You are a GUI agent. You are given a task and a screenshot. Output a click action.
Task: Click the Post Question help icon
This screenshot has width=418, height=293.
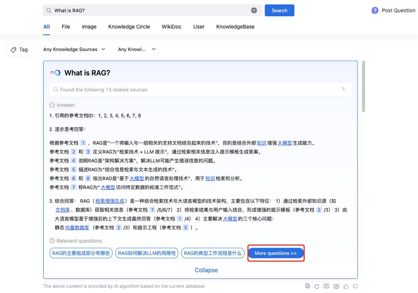tap(375, 10)
